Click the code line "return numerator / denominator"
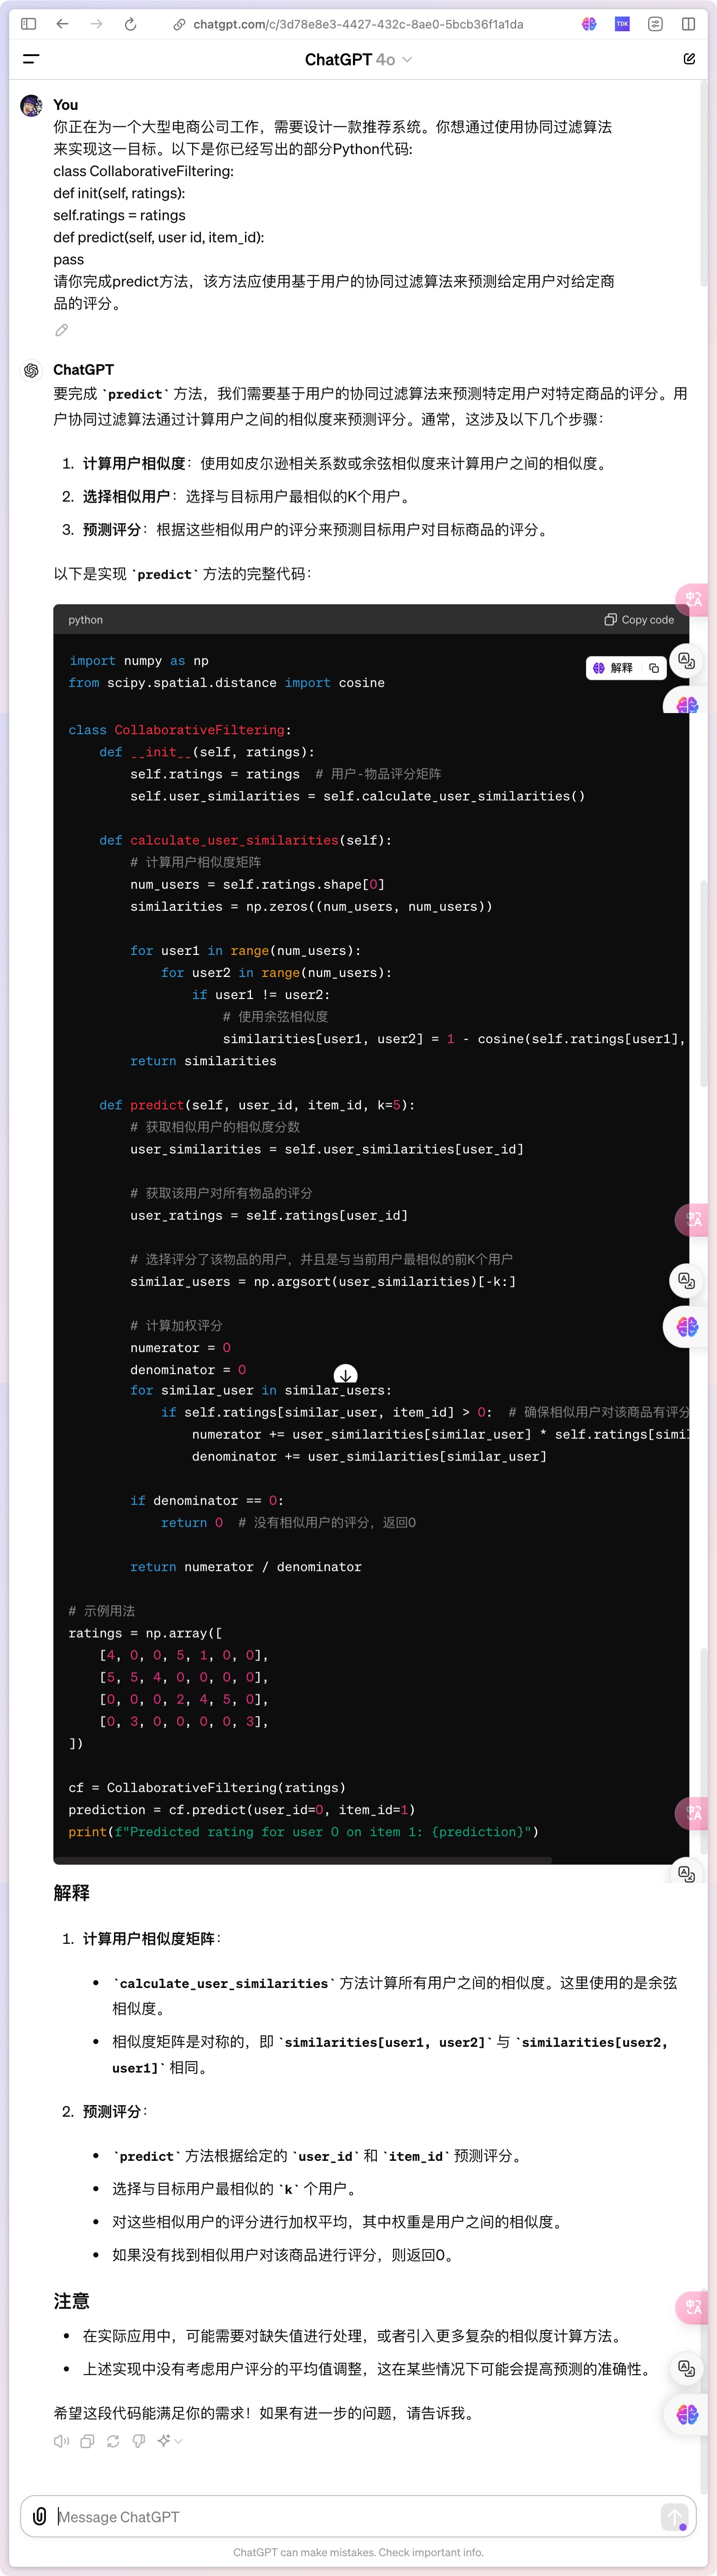The image size is (717, 2576). click(246, 1567)
